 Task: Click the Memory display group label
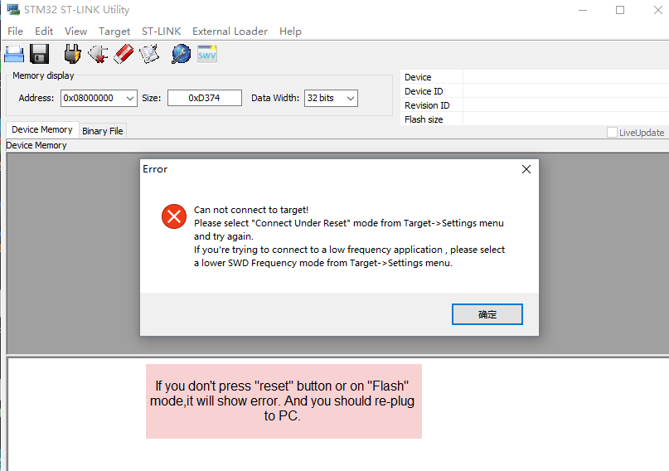(43, 75)
